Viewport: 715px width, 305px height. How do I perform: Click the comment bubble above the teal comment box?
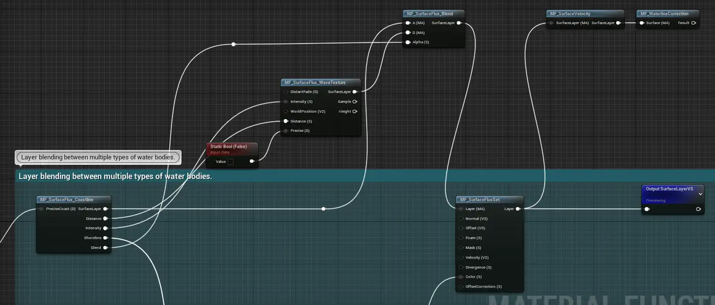(x=98, y=157)
